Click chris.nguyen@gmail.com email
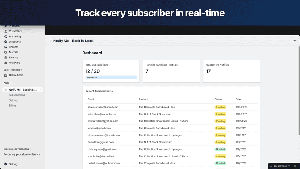The width and height of the screenshot is (300, 169). (102, 149)
